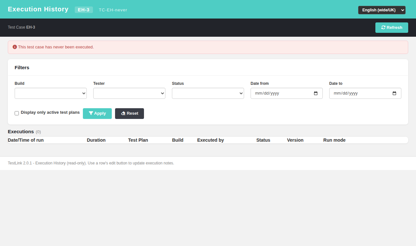Expand the Status filter dropdown
The image size is (416, 246).
[x=208, y=93]
